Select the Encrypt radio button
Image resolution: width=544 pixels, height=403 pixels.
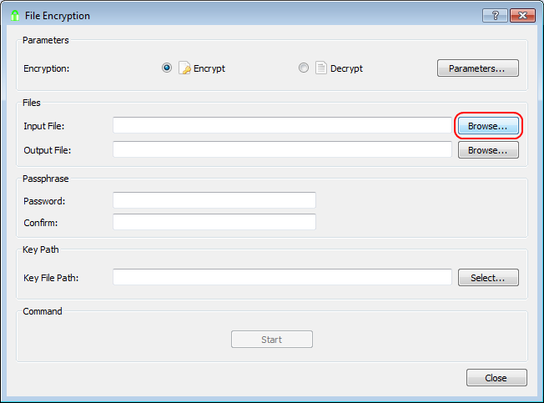click(x=167, y=68)
